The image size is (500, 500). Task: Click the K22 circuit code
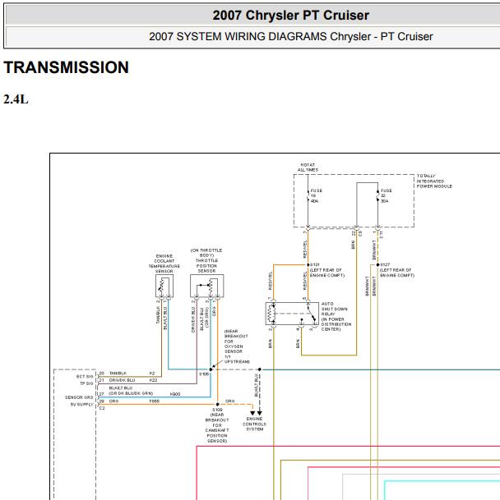point(153,380)
